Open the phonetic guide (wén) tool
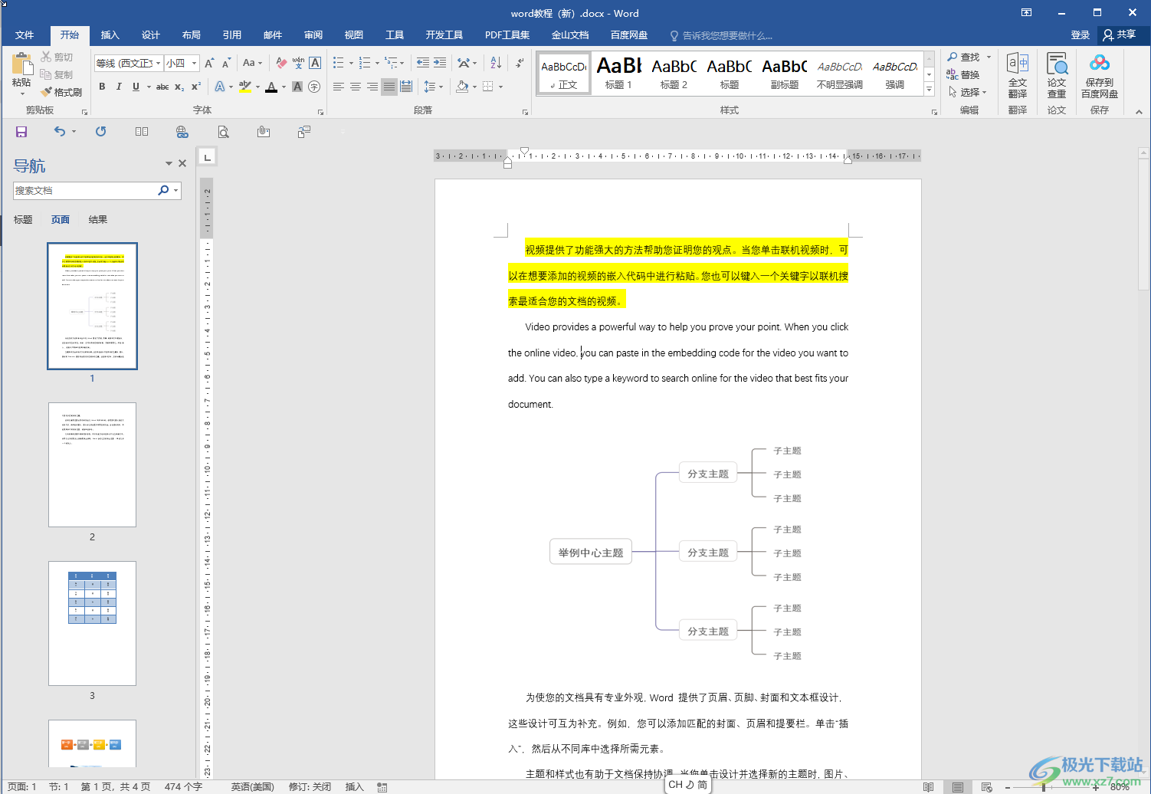This screenshot has height=794, width=1151. (x=298, y=63)
